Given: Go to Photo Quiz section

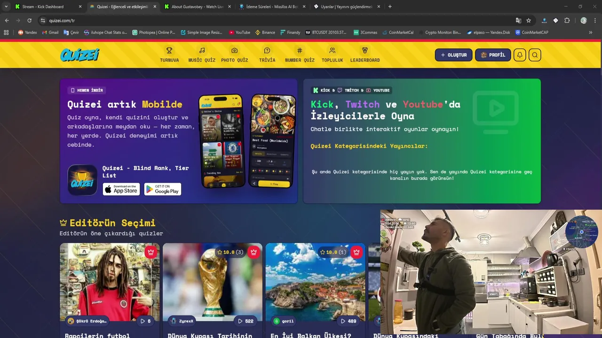Looking at the screenshot, I should click(234, 54).
